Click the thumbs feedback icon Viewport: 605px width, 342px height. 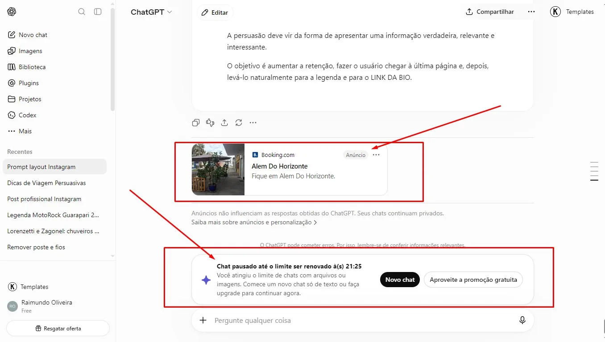(x=210, y=123)
